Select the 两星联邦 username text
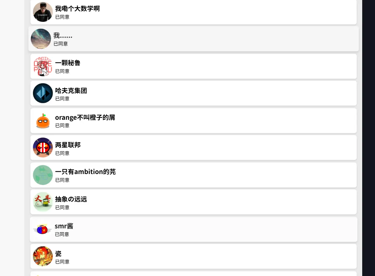 68,145
